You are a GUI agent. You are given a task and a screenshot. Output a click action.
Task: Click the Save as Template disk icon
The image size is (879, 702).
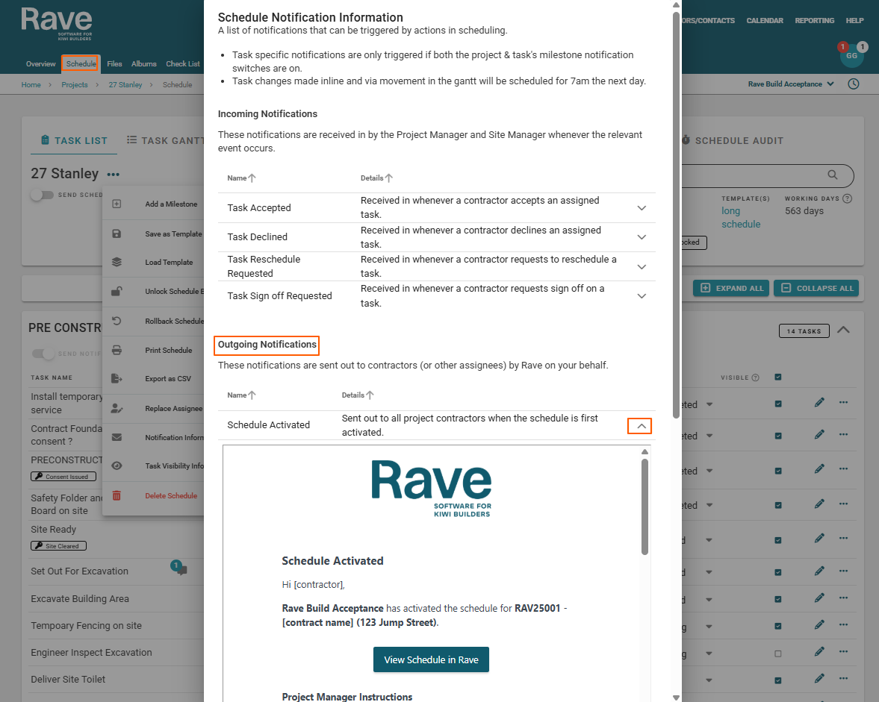[117, 234]
